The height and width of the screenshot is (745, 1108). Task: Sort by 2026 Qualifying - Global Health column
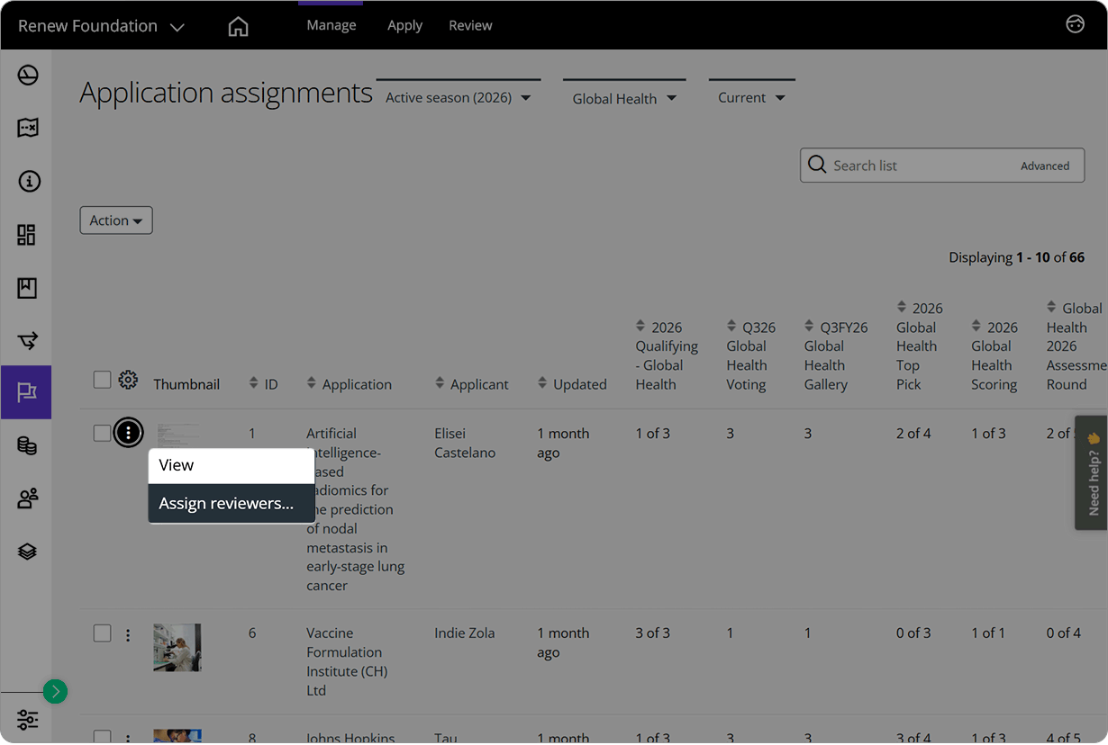640,326
